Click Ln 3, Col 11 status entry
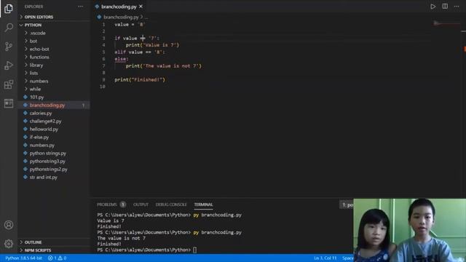Screen dimensions: 466x262 click(x=325, y=258)
